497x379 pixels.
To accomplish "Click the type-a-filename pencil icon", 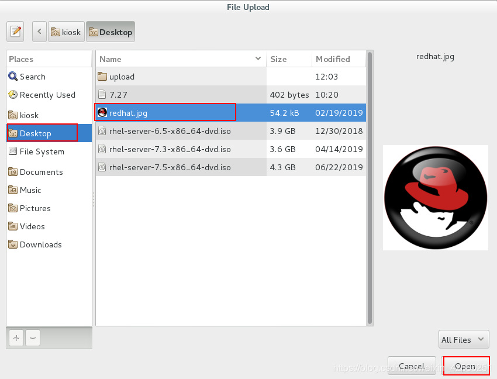I will click(15, 32).
